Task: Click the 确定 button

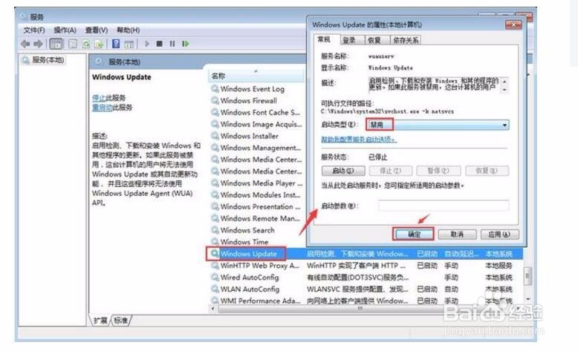Action: 414,234
